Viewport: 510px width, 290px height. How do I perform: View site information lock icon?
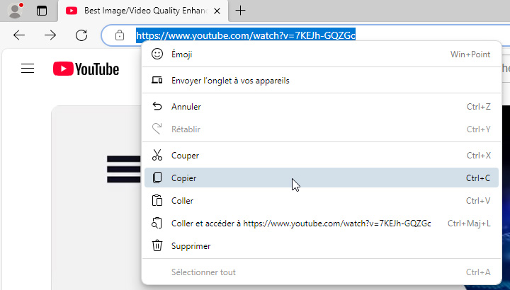[120, 35]
